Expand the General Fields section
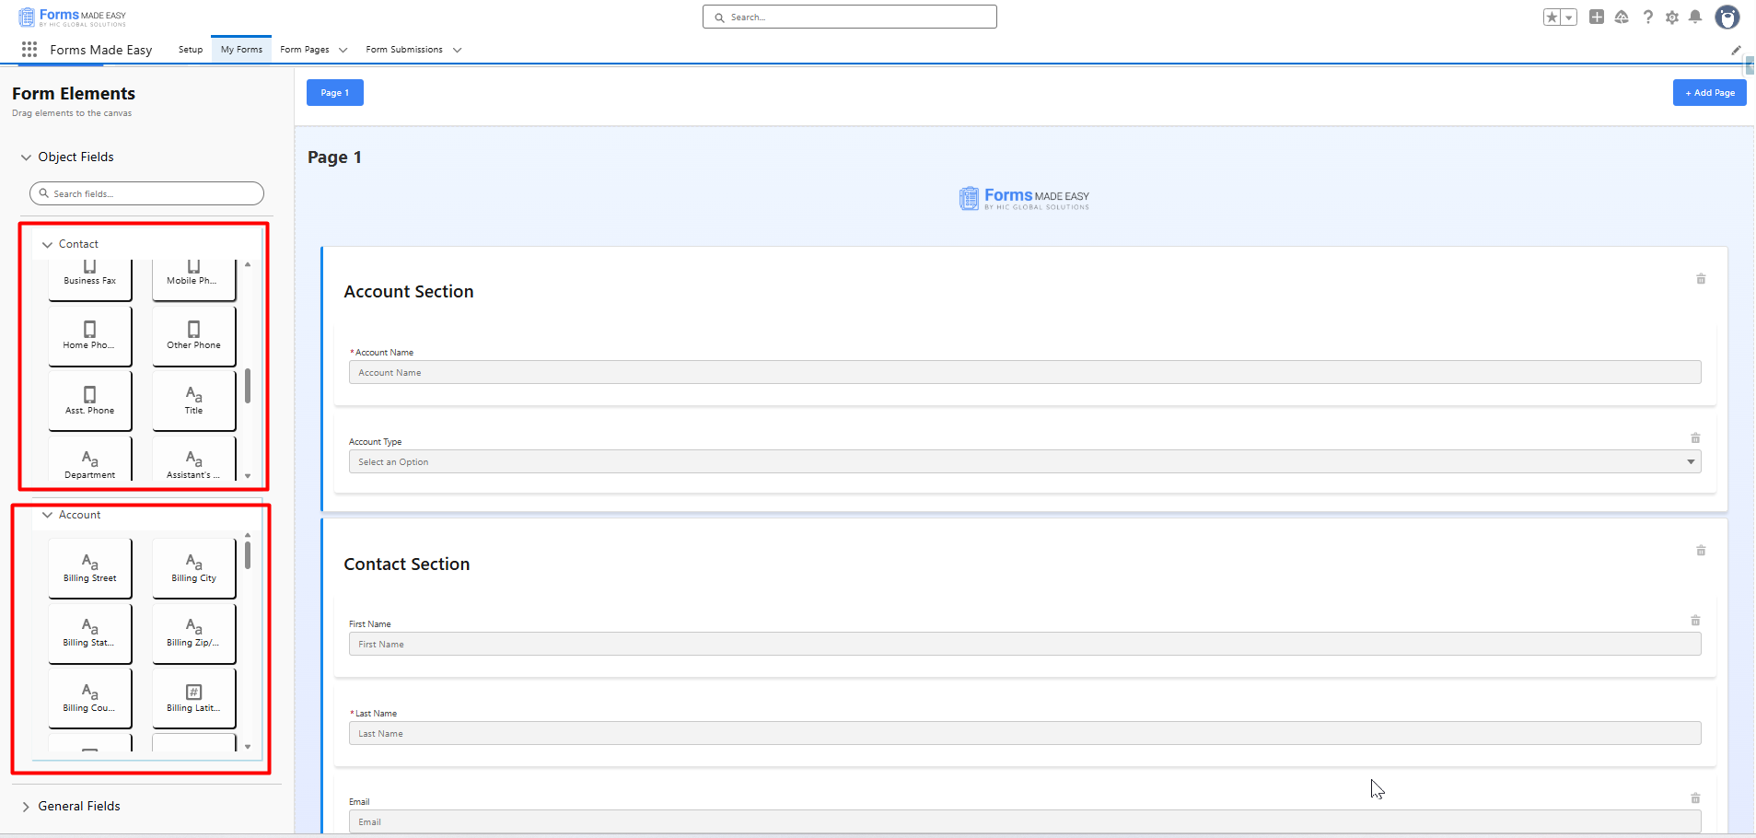This screenshot has height=838, width=1756. tap(26, 807)
